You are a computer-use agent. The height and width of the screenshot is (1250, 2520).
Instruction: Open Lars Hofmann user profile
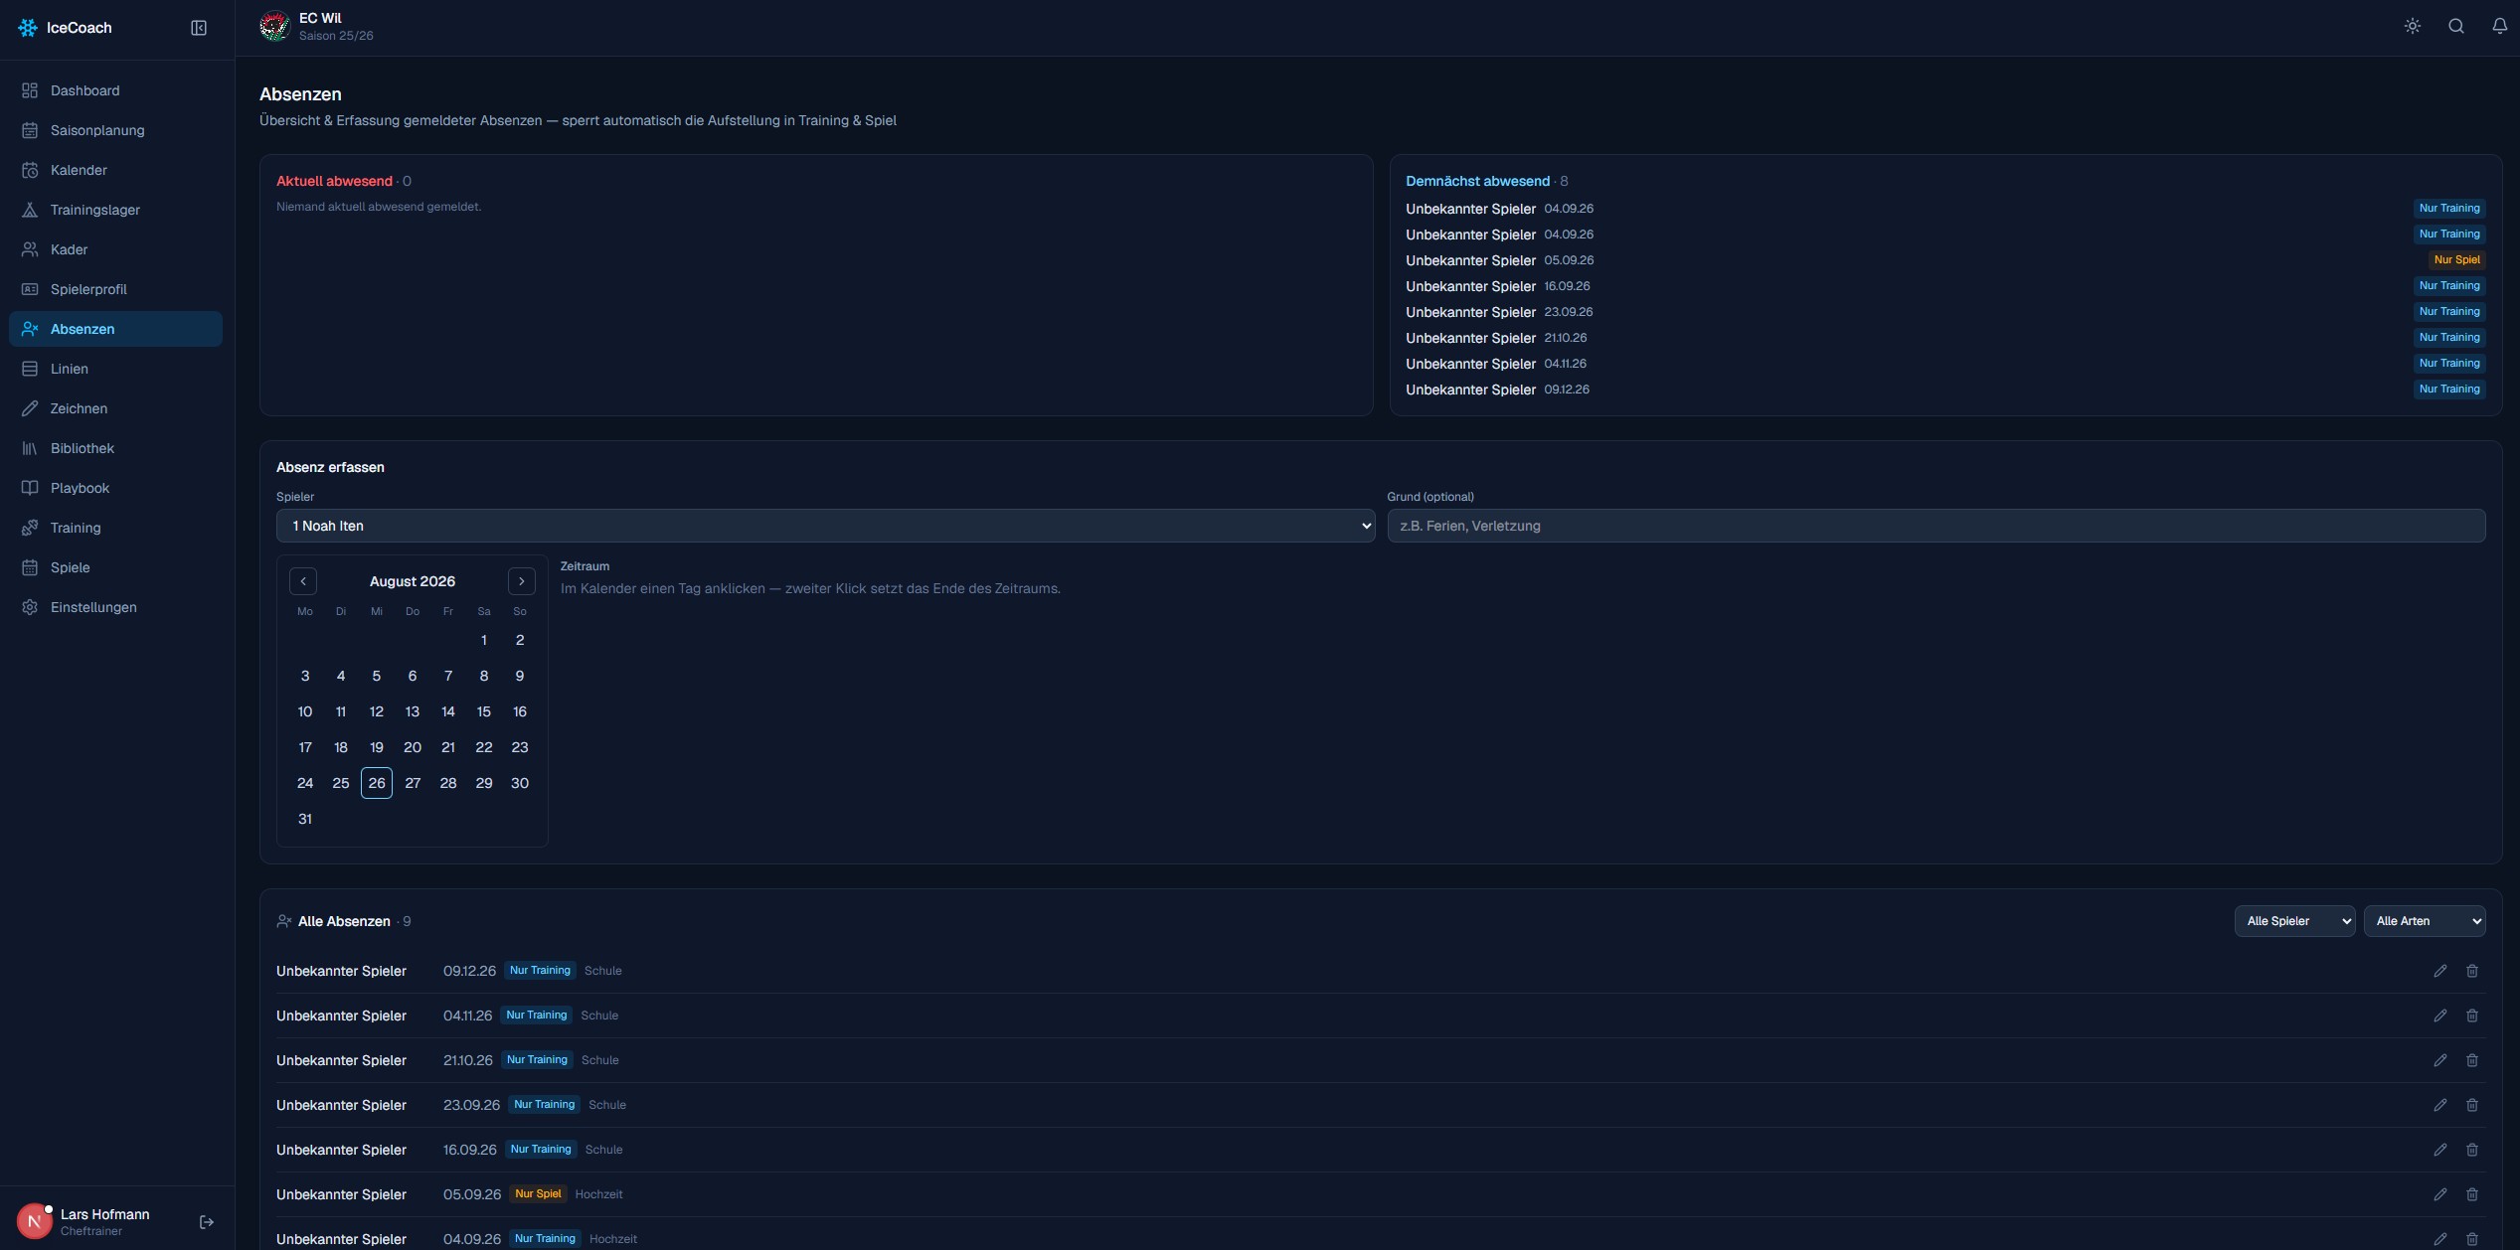point(84,1222)
